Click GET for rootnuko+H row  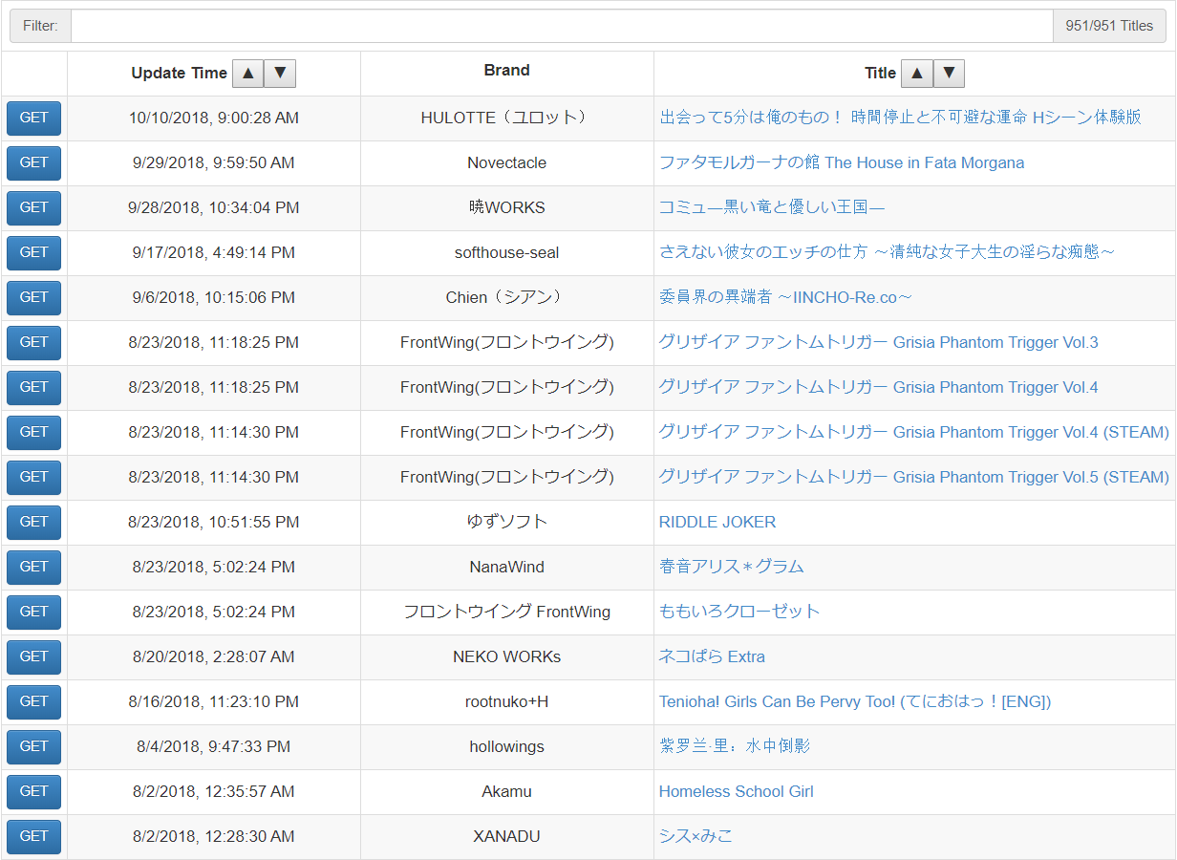click(x=33, y=702)
